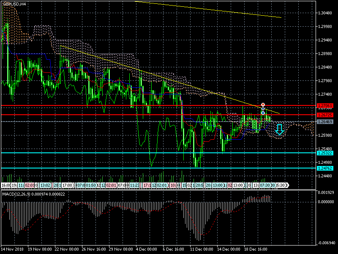Select the 1.24762 cyan price label

tap(325, 168)
